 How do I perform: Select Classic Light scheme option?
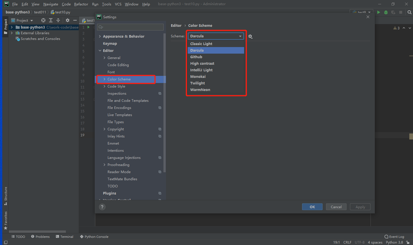pyautogui.click(x=216, y=44)
